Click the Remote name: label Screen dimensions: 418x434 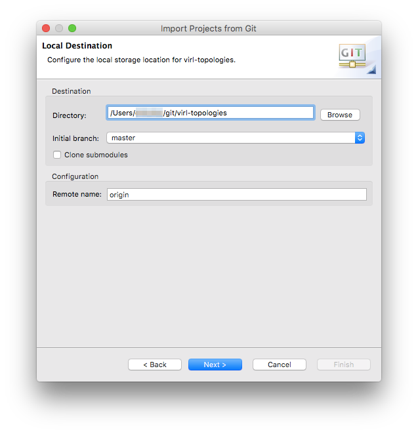(x=77, y=194)
